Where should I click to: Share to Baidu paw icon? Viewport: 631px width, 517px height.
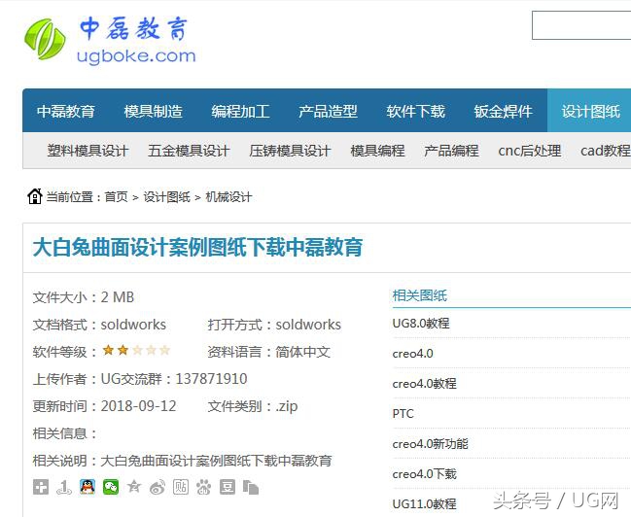click(204, 487)
